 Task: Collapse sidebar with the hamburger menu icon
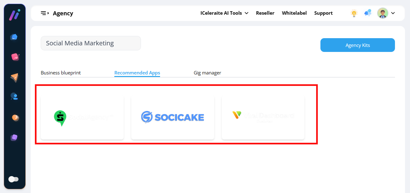pos(44,13)
